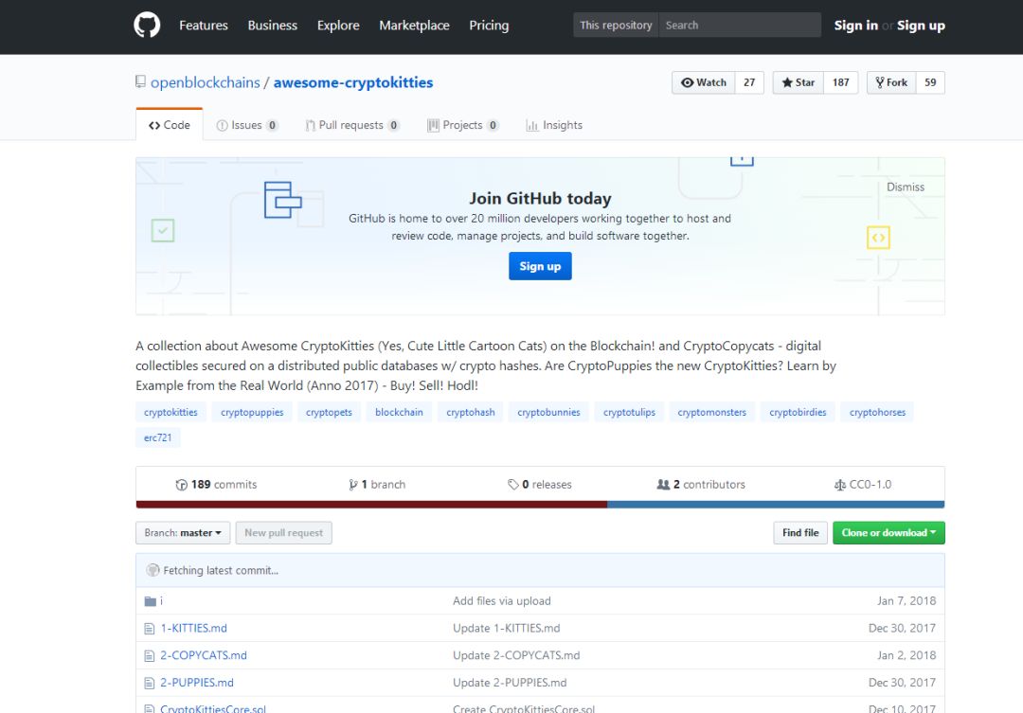Watch this repository

point(703,82)
